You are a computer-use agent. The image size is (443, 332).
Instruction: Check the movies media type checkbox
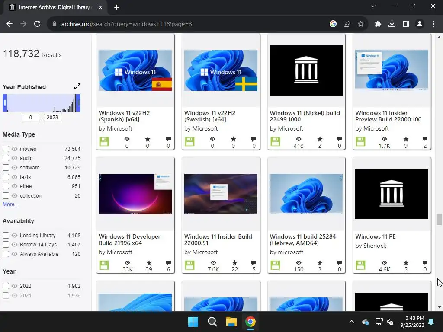click(x=6, y=149)
